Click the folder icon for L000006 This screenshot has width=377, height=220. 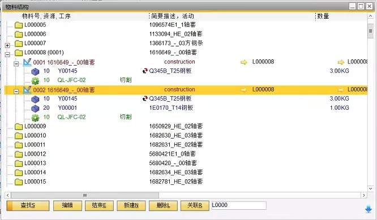19,34
